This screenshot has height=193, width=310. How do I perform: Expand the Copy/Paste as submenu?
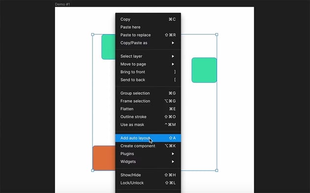pos(148,43)
